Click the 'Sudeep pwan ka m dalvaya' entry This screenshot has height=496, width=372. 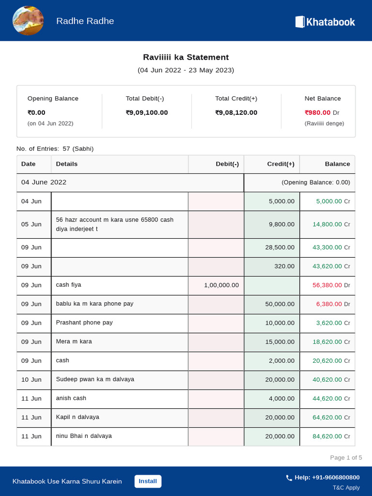click(95, 379)
